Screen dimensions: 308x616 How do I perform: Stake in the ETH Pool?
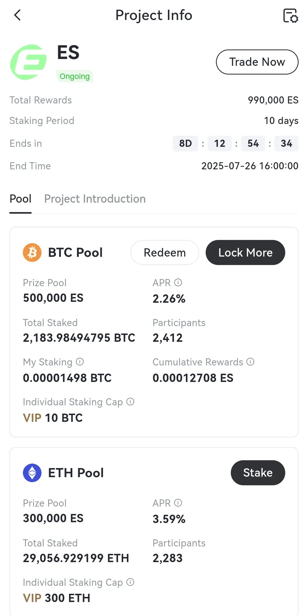[258, 473]
